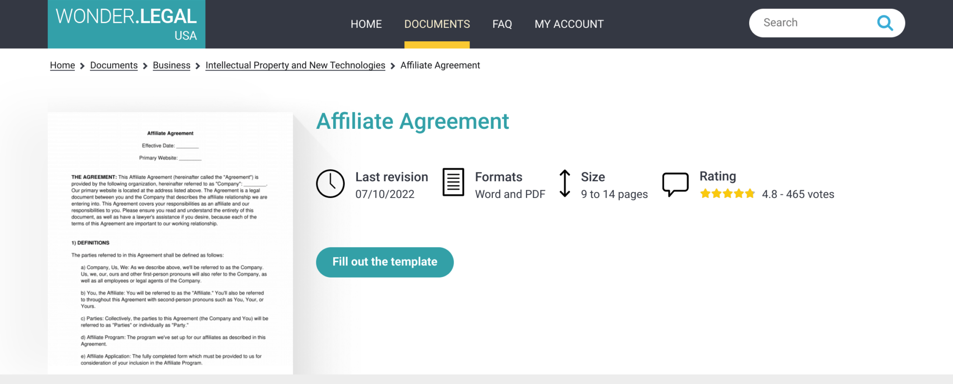Image resolution: width=953 pixels, height=384 pixels.
Task: Go to MY ACCOUNT in the navigation
Action: (x=569, y=24)
